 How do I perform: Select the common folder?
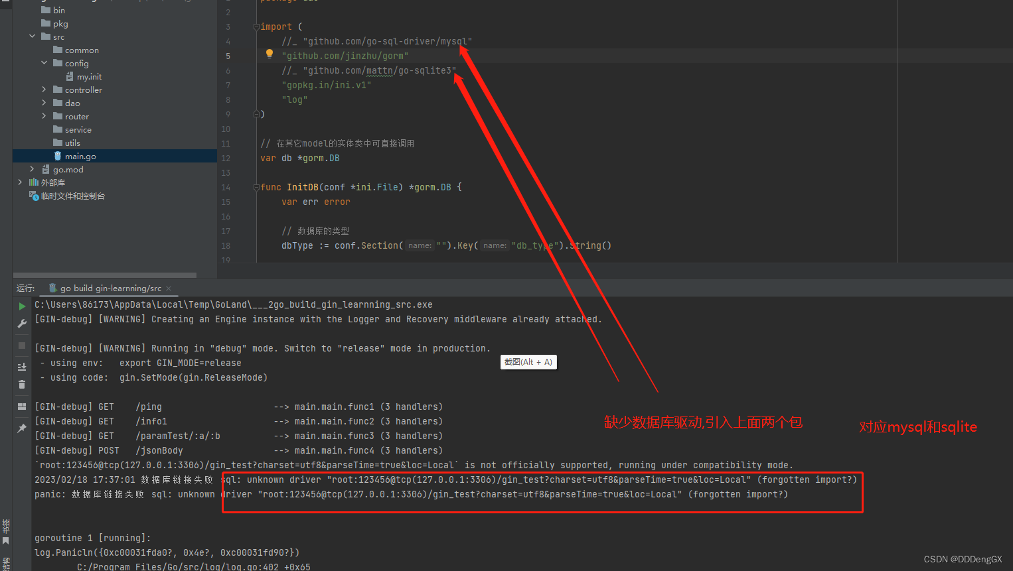click(x=82, y=50)
